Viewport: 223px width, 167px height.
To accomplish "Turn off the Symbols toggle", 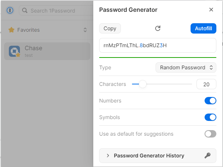I will pos(210,117).
